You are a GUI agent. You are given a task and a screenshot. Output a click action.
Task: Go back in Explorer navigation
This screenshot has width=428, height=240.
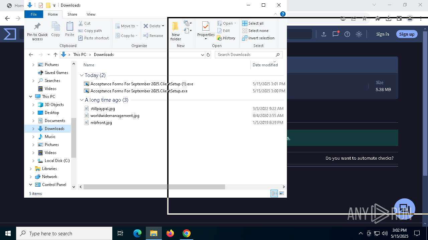(31, 55)
